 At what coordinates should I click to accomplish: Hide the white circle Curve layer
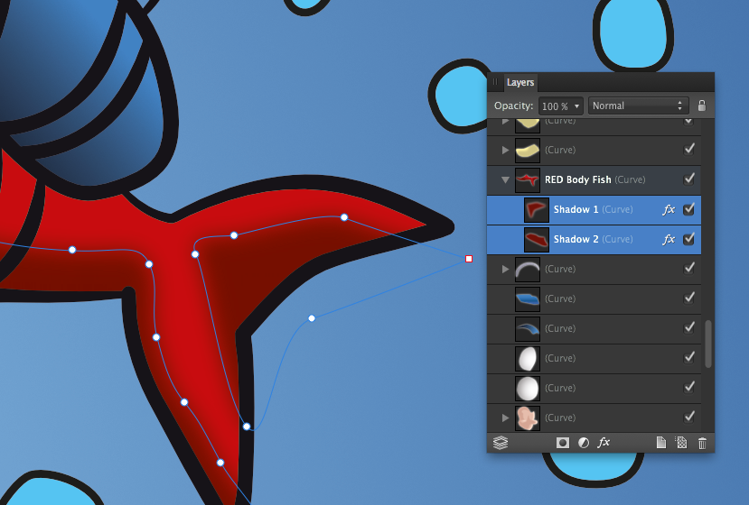tap(688, 387)
